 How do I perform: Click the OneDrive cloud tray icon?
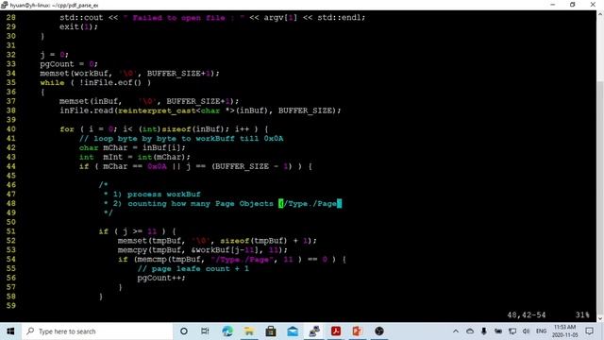point(470,331)
